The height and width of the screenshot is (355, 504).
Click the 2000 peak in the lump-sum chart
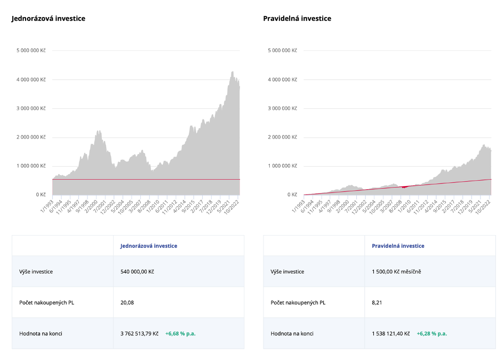[99, 132]
